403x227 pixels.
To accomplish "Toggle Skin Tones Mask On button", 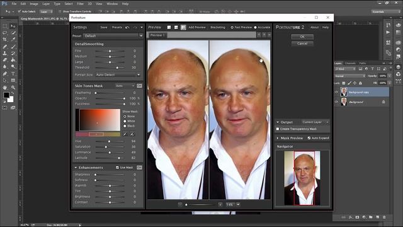I will (139, 86).
